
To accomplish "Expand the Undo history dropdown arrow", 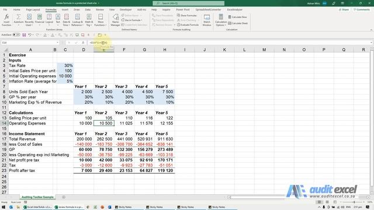I will pos(33,35).
